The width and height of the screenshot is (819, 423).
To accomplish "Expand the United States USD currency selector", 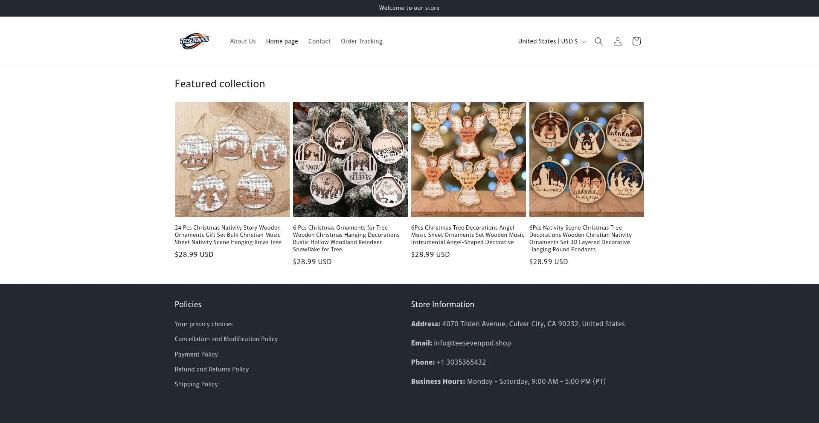I will [552, 41].
